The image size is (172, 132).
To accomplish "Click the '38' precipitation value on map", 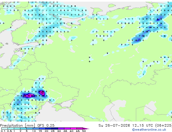I will coord(25,96).
